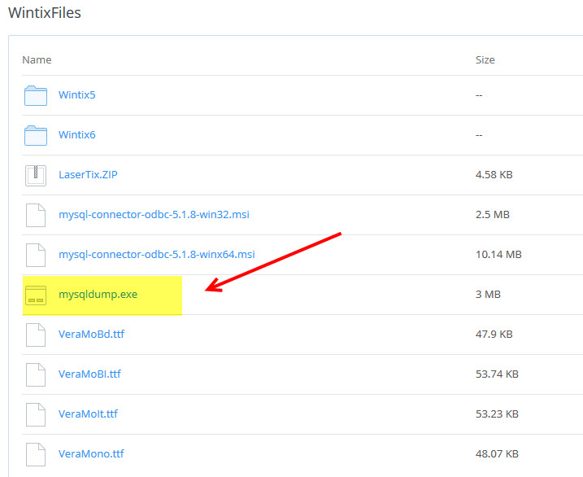
Task: Open the Wintix6 folder link
Action: pyautogui.click(x=77, y=134)
